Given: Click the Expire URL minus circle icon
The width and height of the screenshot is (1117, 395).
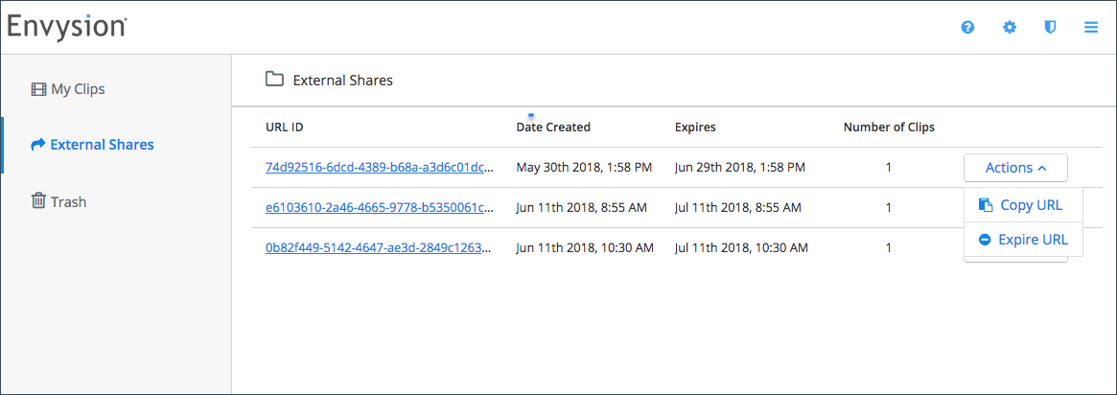Looking at the screenshot, I should click(x=986, y=240).
